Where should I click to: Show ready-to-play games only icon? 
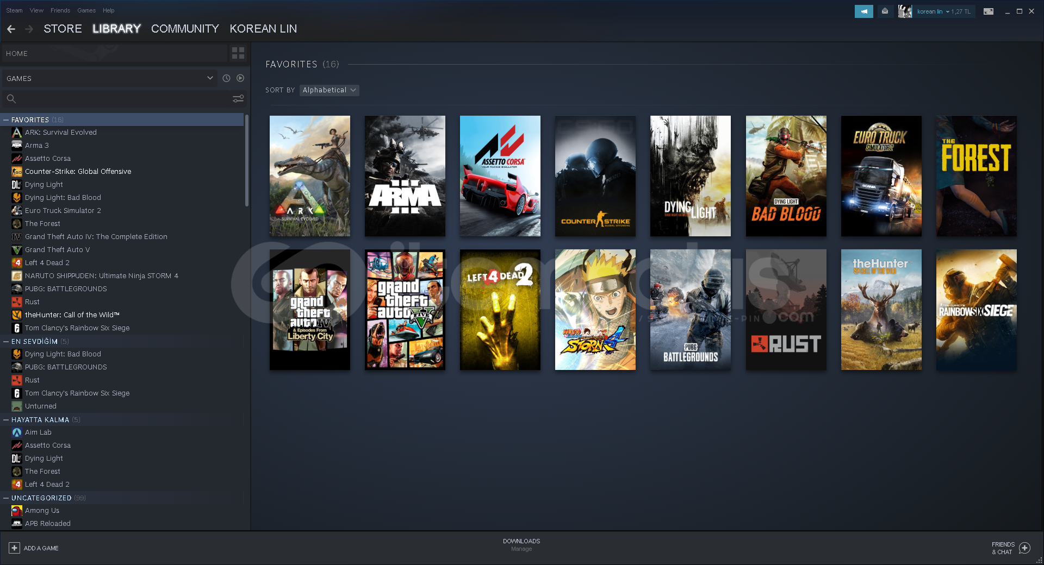point(240,78)
